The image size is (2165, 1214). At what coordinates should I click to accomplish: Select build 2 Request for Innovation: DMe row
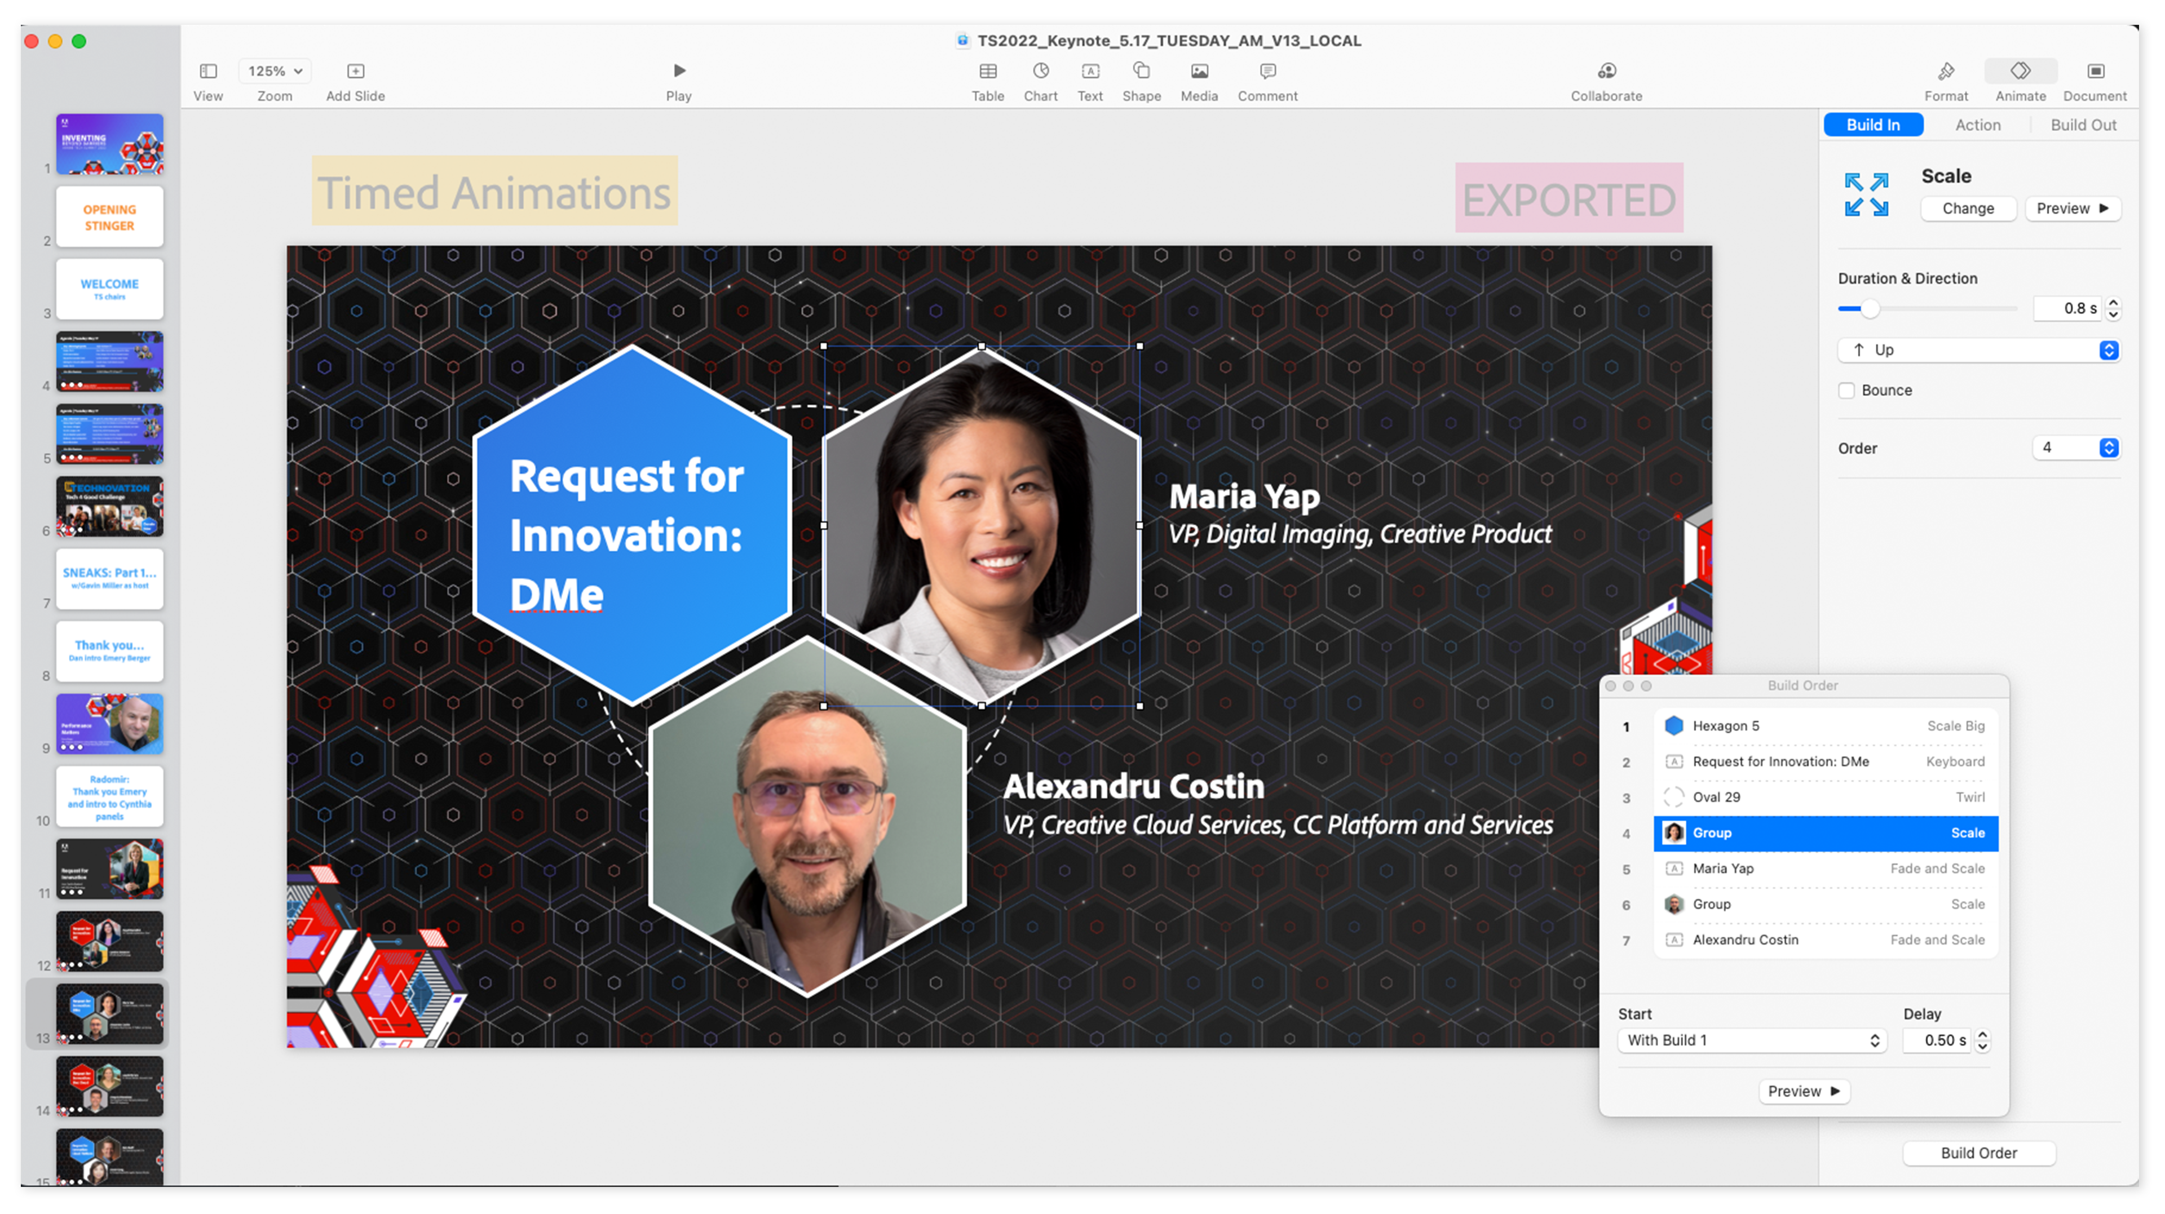(x=1824, y=761)
